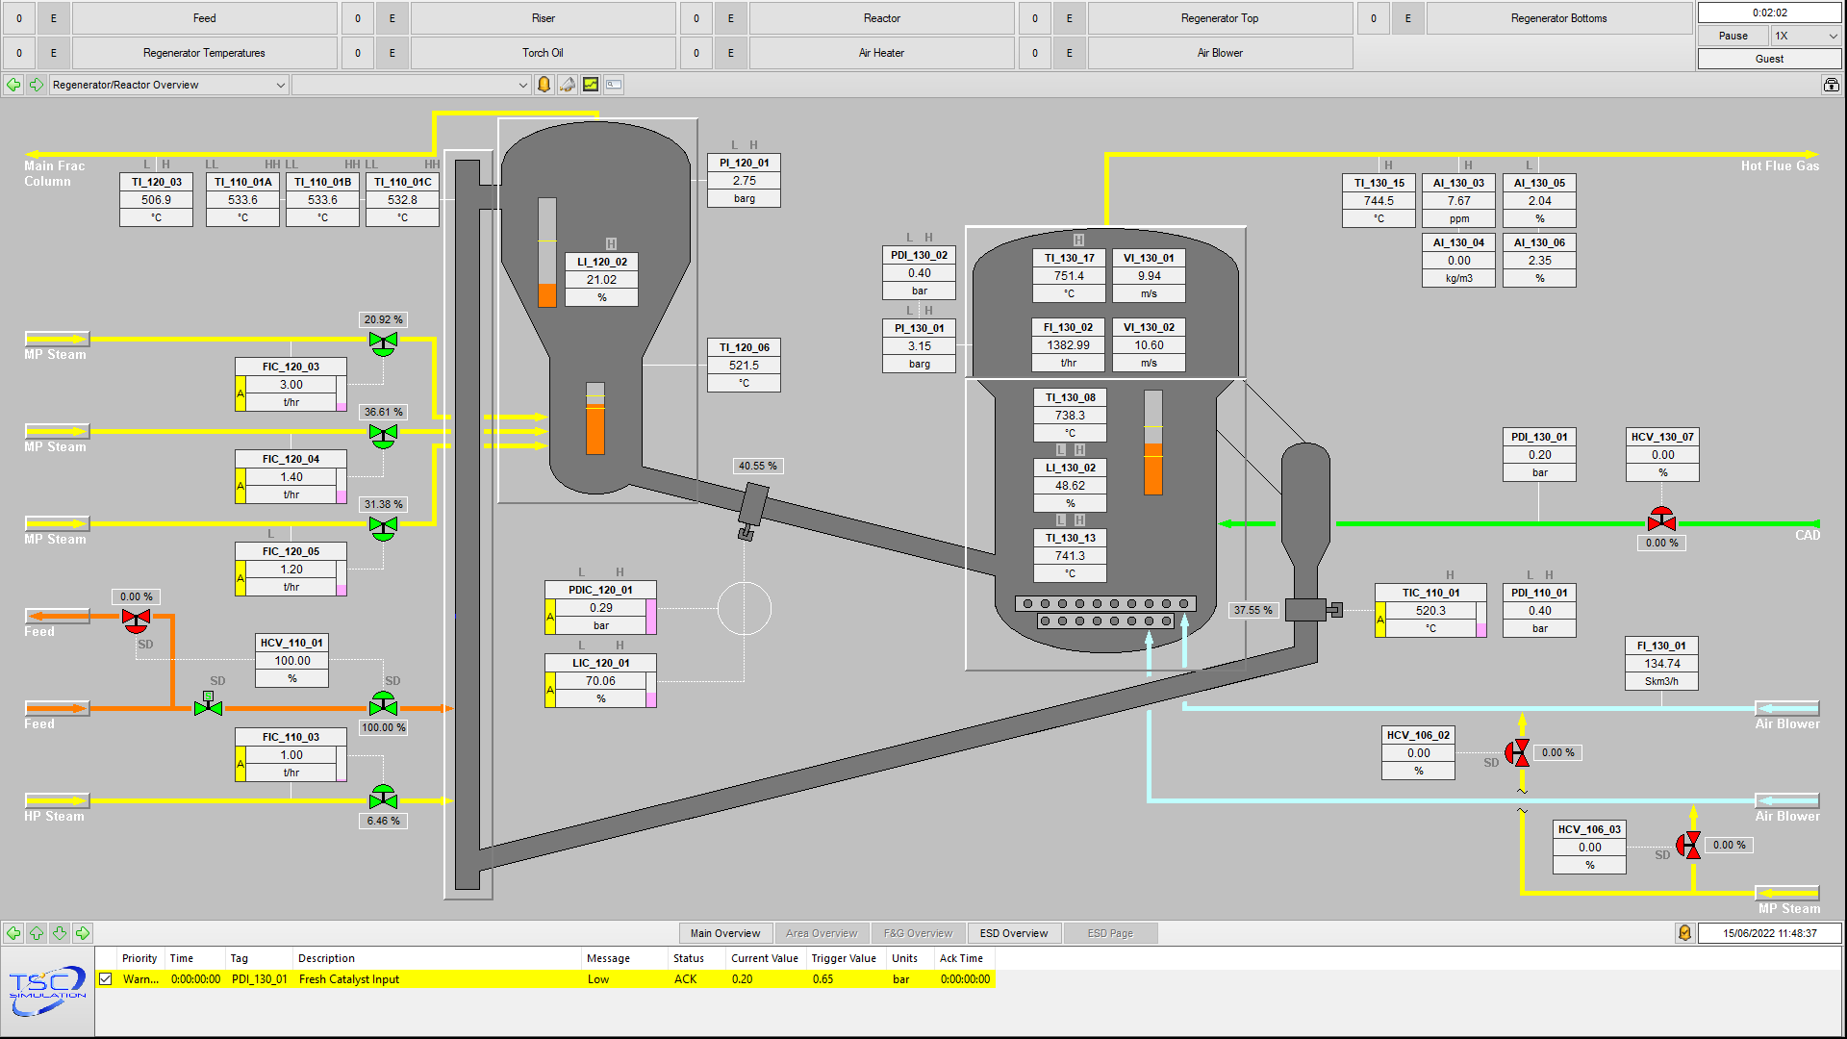The height and width of the screenshot is (1039, 1847).
Task: Open the empty second toolbar dropdown
Action: 412,85
